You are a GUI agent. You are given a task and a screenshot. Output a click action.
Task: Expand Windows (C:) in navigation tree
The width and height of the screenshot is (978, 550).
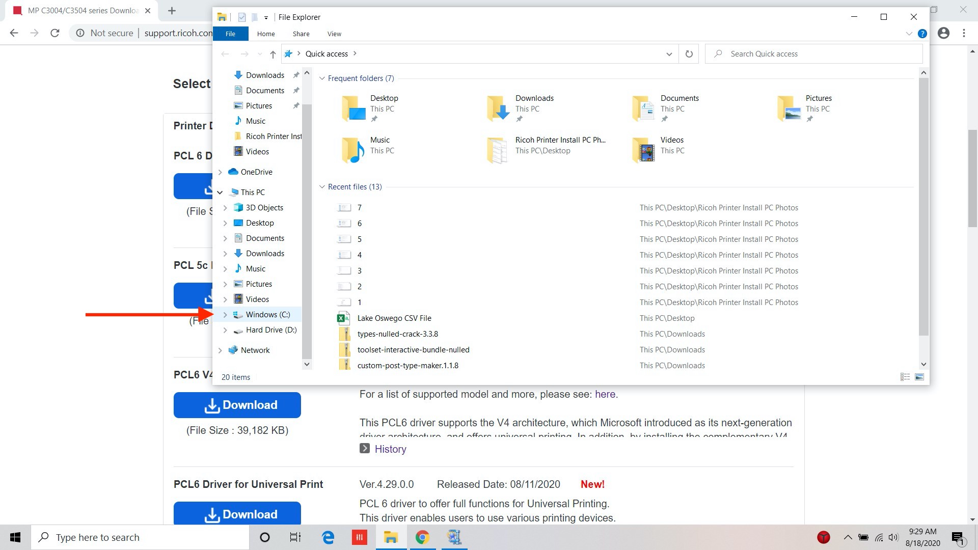click(225, 315)
